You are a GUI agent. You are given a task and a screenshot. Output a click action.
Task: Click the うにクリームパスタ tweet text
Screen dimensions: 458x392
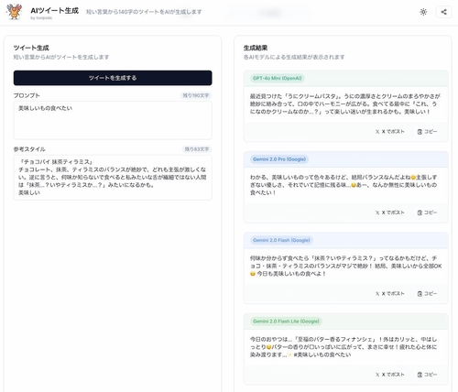345,104
